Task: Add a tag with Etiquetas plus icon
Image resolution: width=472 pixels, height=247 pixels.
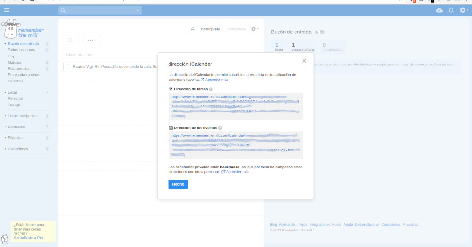Action: (x=47, y=138)
